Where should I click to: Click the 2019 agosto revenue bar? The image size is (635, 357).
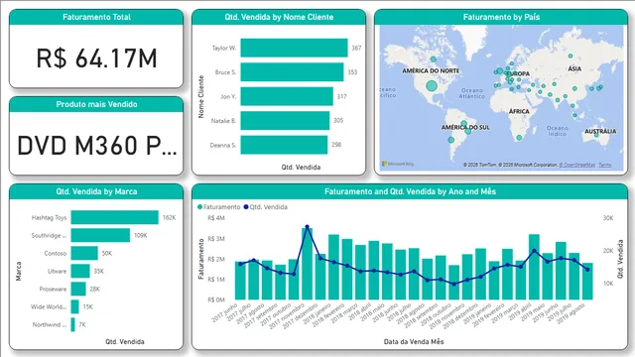point(587,282)
